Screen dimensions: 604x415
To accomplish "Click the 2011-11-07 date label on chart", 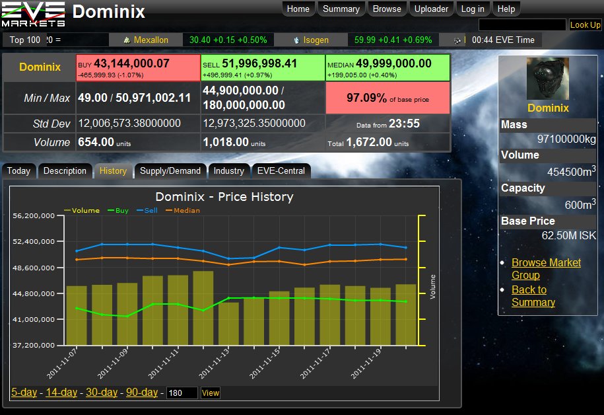I will tap(61, 363).
